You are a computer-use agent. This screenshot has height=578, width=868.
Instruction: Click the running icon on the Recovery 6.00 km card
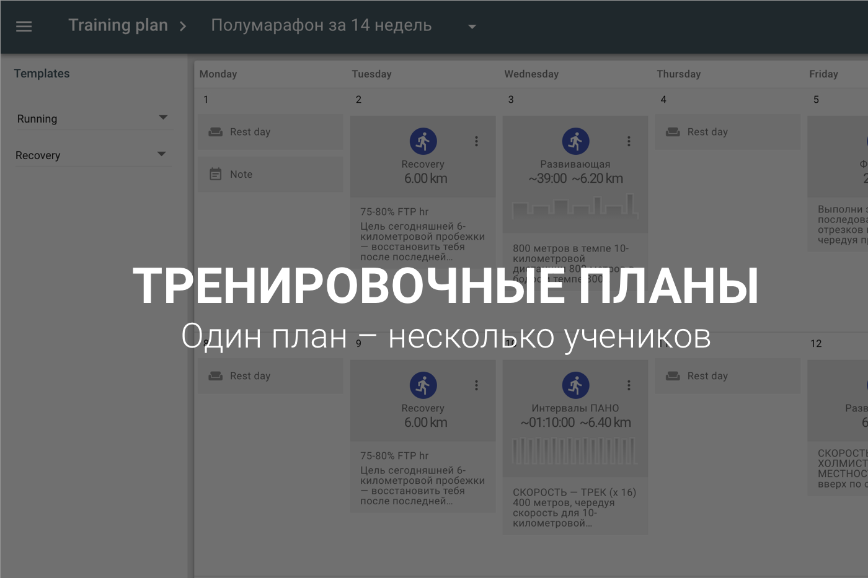(x=423, y=141)
